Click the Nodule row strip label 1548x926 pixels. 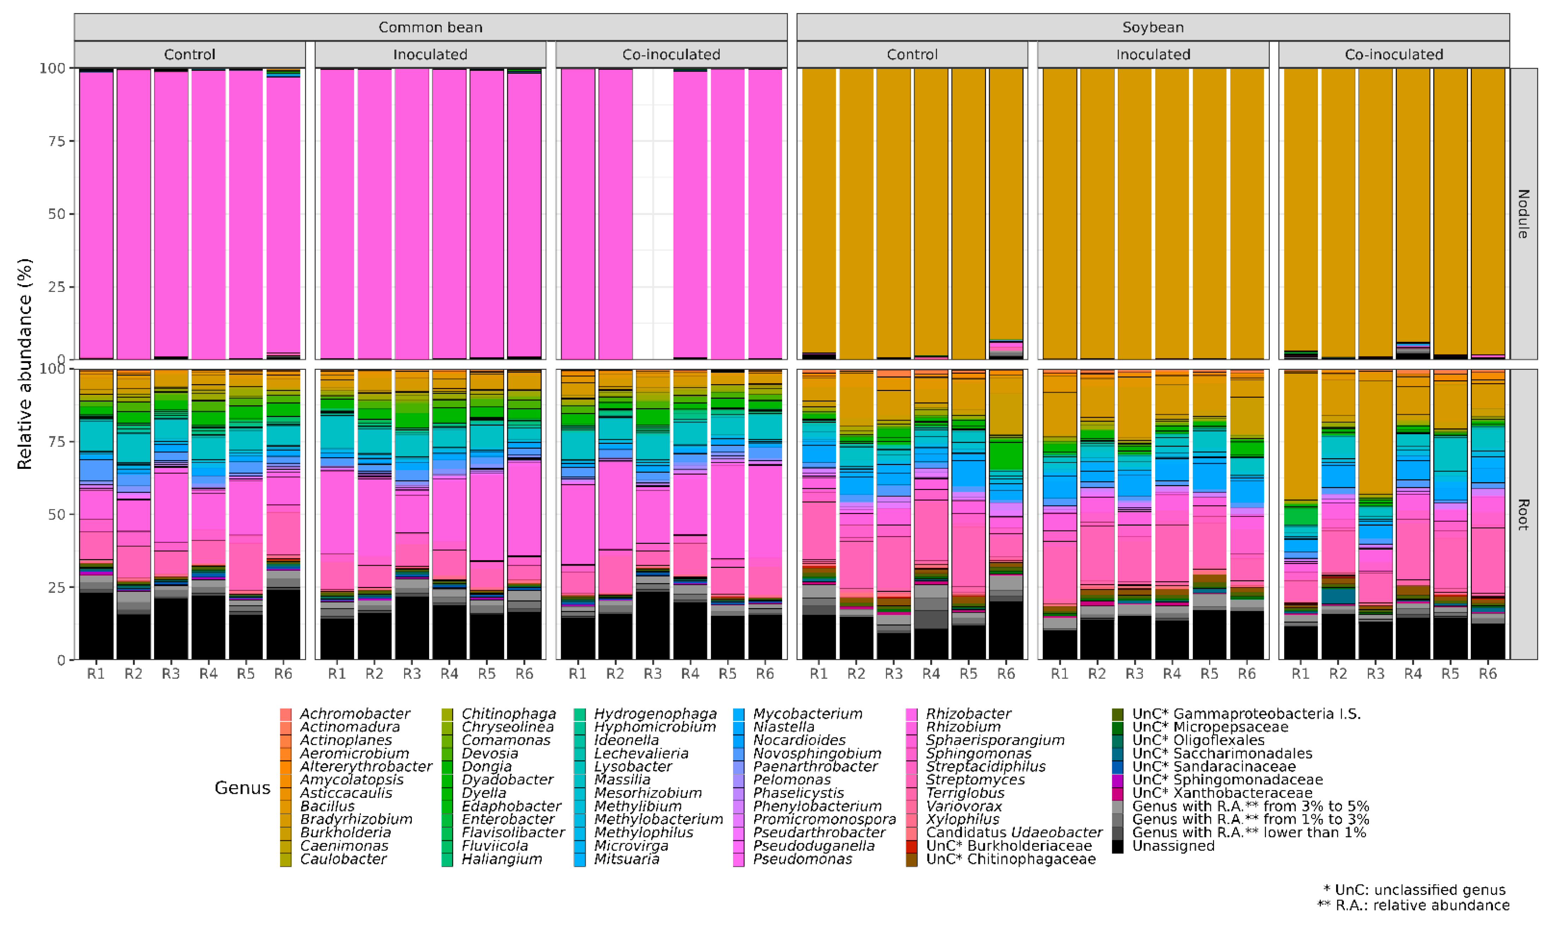tap(1523, 214)
